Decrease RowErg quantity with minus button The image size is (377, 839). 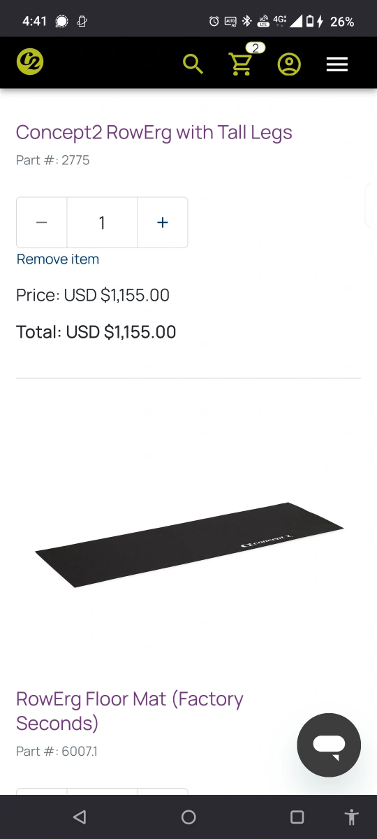42,222
